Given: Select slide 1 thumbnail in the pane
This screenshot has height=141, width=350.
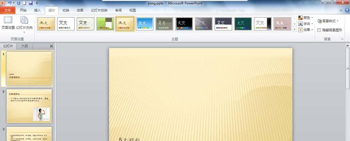Looking at the screenshot, I should coord(29,69).
